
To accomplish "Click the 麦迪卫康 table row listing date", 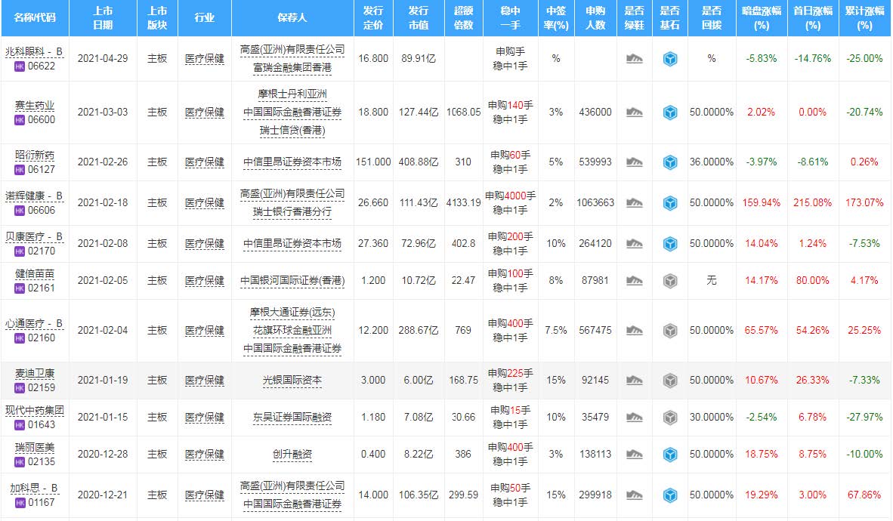I will 104,381.
